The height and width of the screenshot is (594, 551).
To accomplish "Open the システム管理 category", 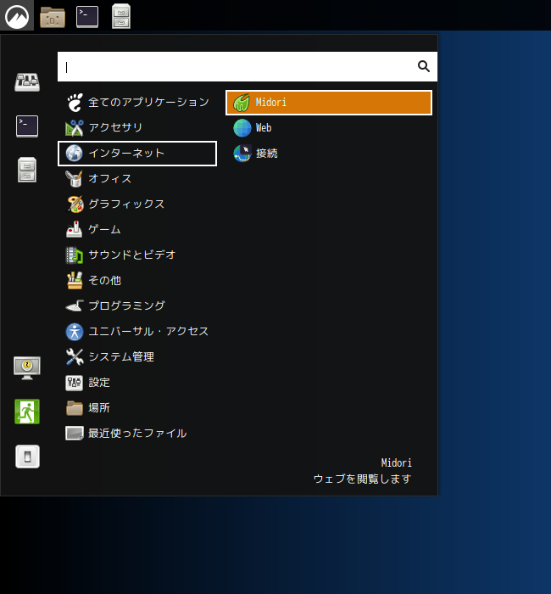I will pos(137,357).
